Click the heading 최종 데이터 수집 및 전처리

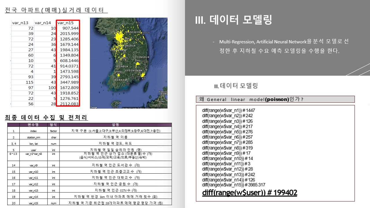[46, 118]
